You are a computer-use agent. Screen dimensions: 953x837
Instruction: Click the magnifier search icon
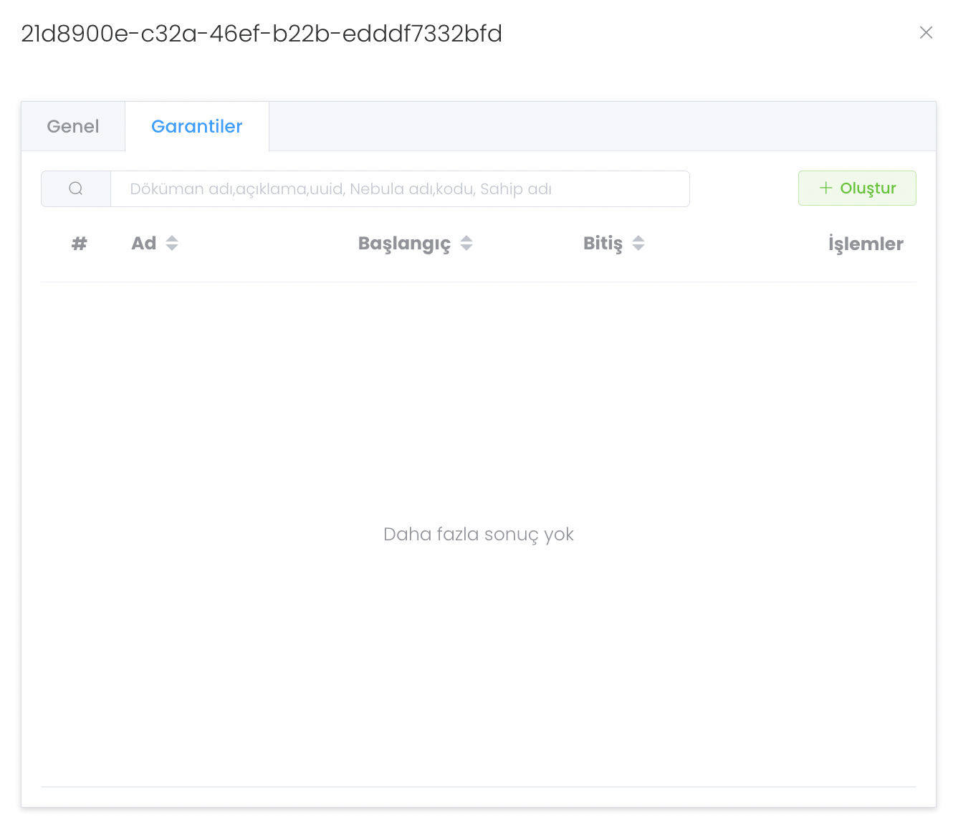(76, 189)
